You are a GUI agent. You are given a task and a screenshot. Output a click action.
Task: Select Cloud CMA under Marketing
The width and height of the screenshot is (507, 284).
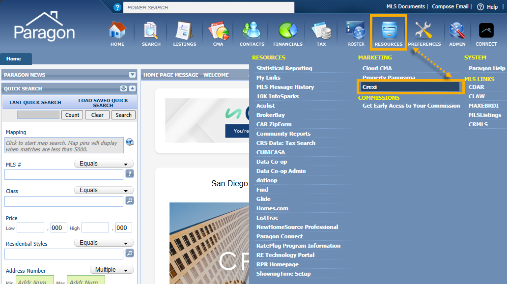pyautogui.click(x=377, y=68)
